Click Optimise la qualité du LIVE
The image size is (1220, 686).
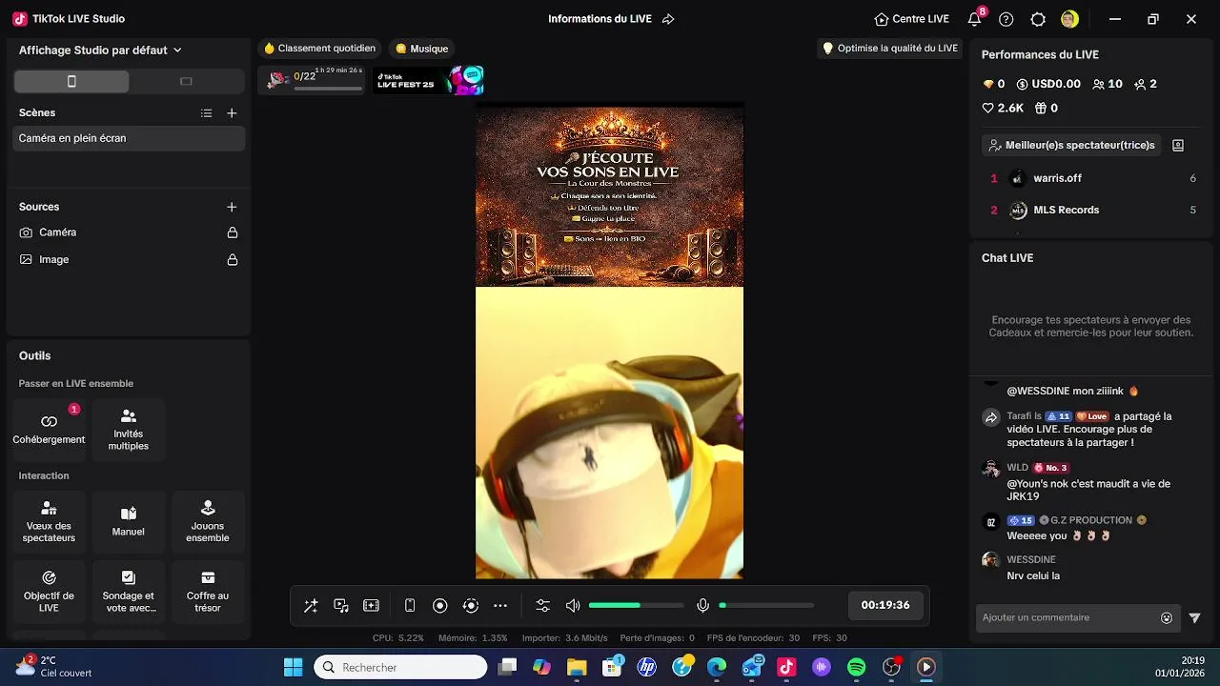(x=890, y=49)
